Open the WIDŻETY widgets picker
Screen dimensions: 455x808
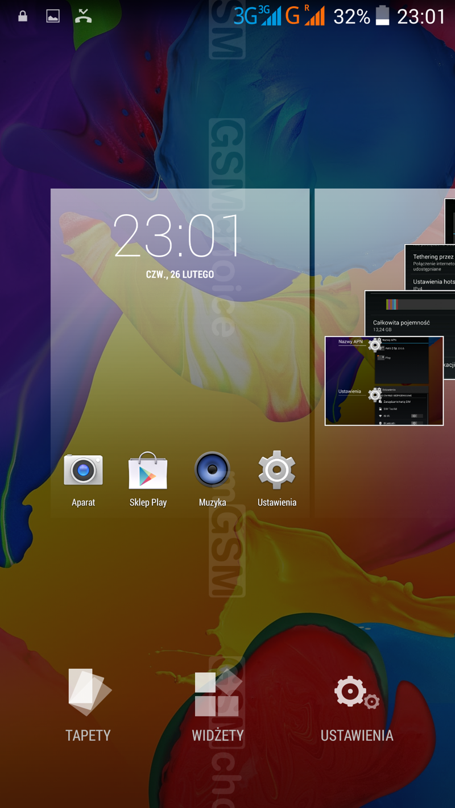pos(217,705)
